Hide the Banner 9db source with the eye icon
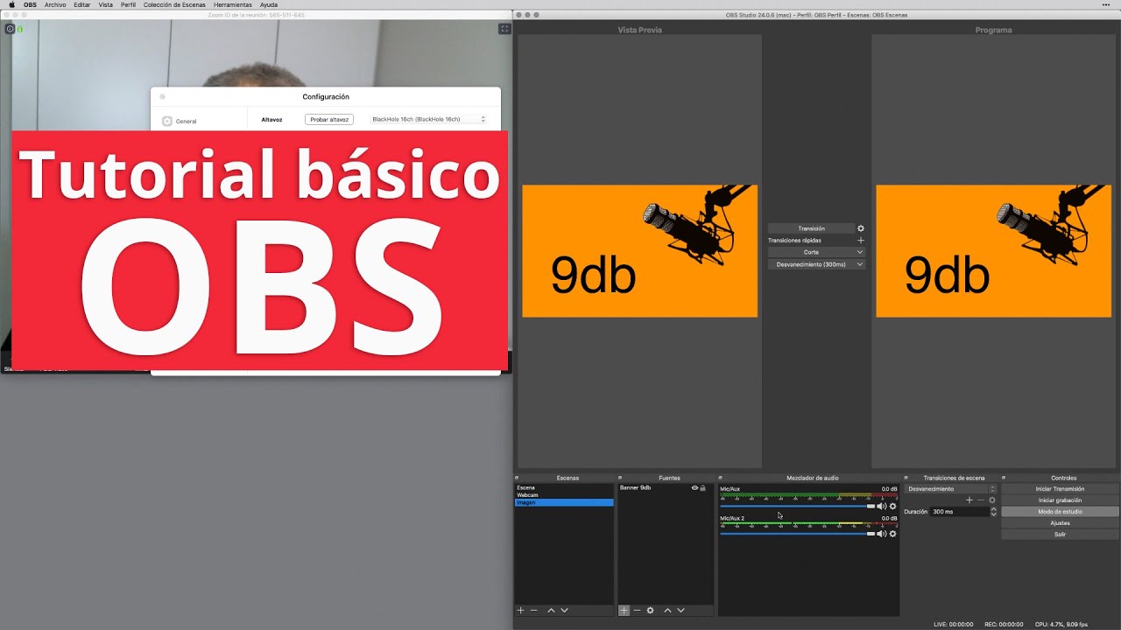 [x=694, y=487]
